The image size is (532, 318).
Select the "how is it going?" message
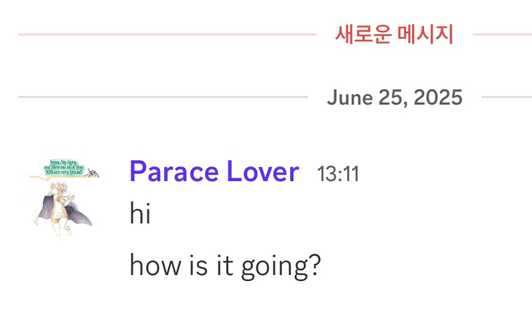(225, 266)
